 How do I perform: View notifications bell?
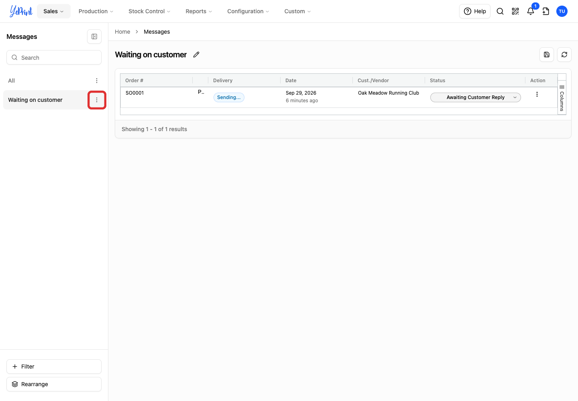coord(531,11)
